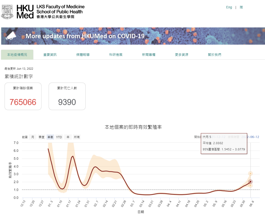The height and width of the screenshot is (216, 265).
Task: Switch language to Simplified Chinese 简
Action: tap(241, 7)
